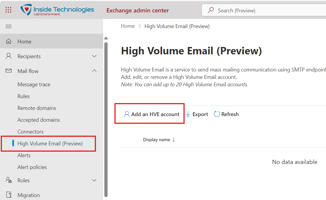
Task: Open Accepted domains page
Action: tap(38, 120)
